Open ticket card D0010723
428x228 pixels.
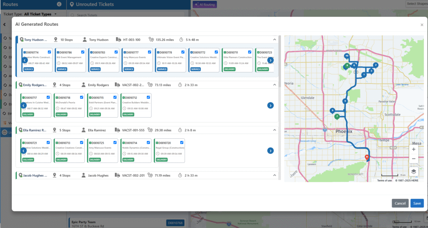(x=265, y=60)
